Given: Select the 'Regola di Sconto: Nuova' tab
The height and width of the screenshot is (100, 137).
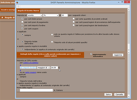Looking at the screenshot, I should 28,11.
